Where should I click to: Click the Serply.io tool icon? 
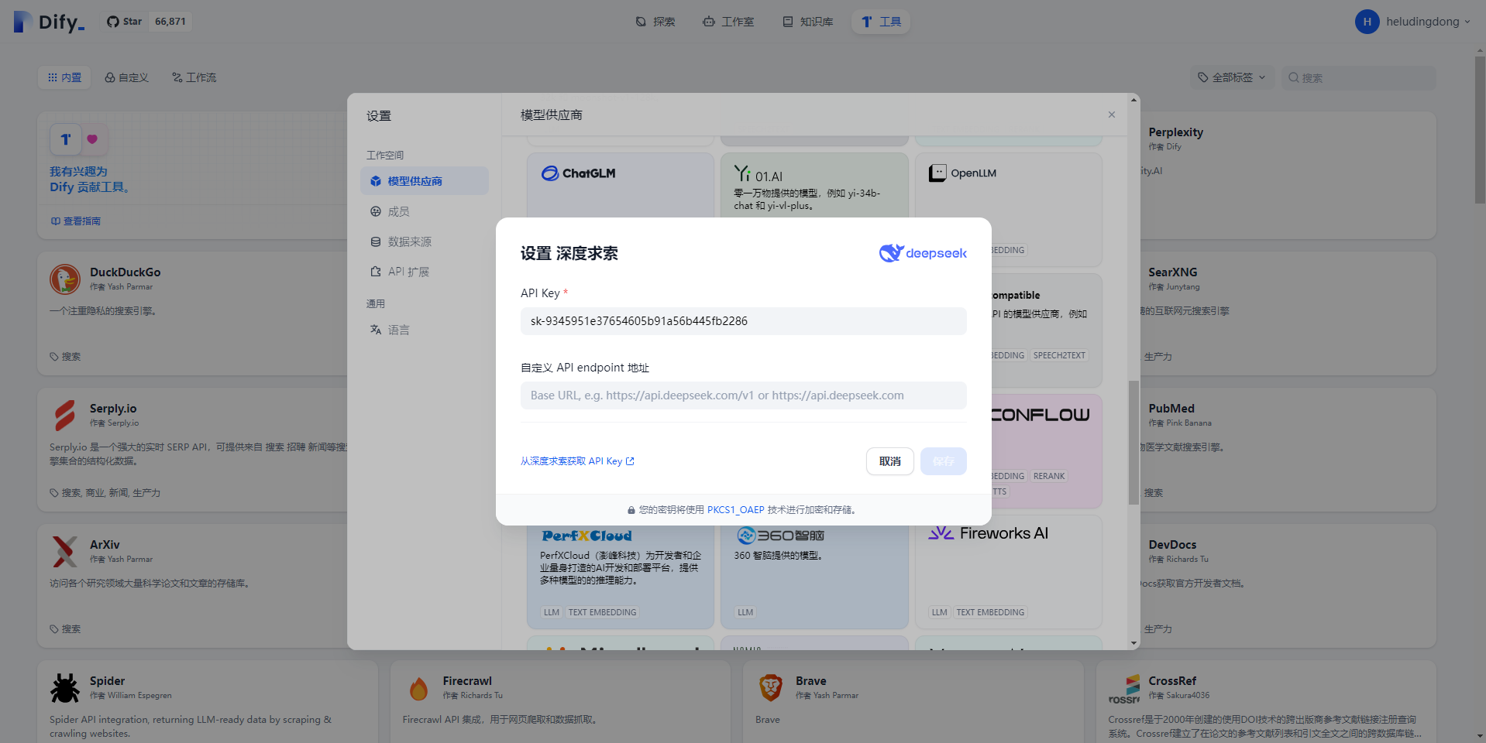(x=65, y=416)
